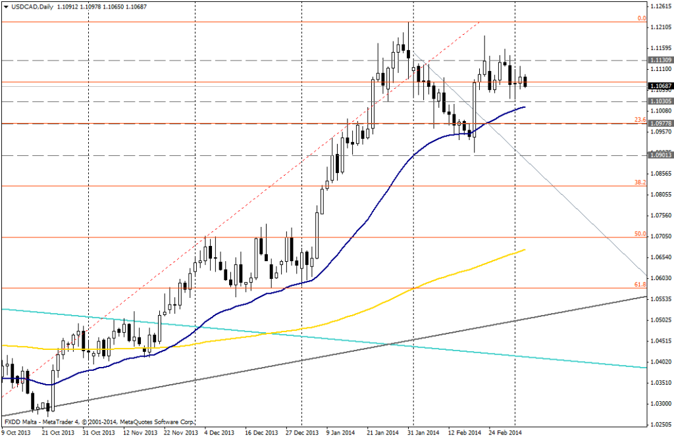Click the 1.12615 price scale label

click(660, 6)
